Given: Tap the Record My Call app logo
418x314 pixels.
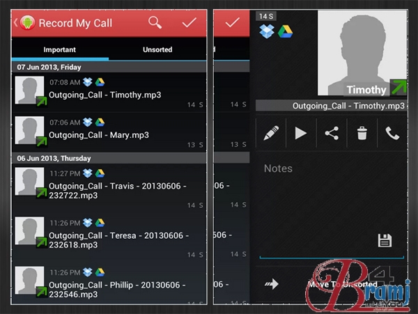Looking at the screenshot, I should (27, 23).
